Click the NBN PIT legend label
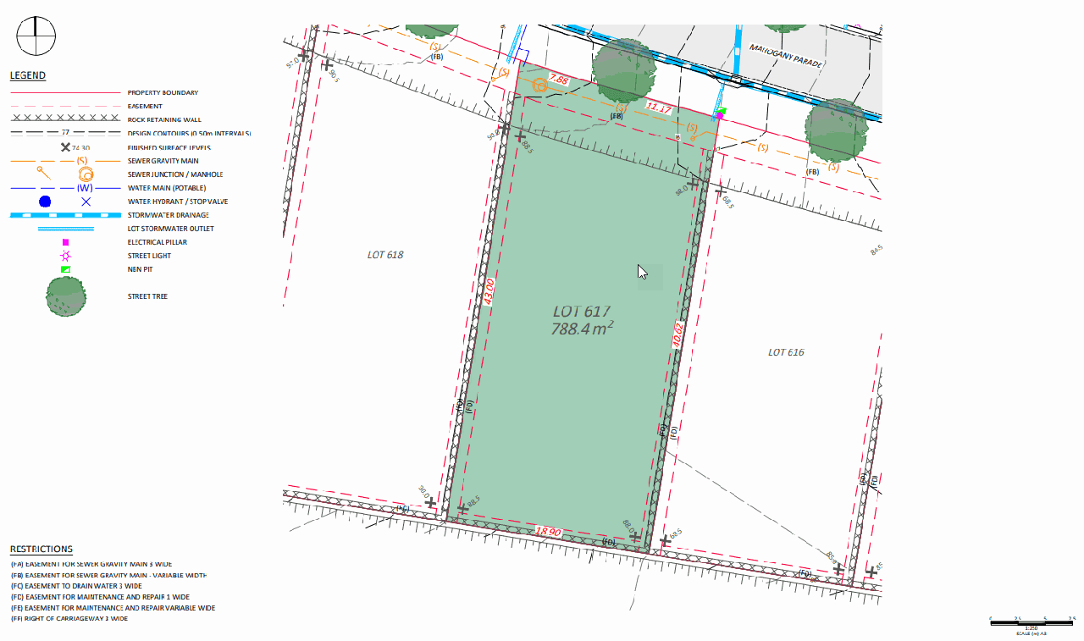1084x641 pixels. click(141, 269)
